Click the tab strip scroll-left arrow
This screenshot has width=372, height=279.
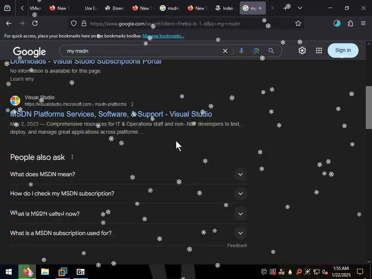(22, 8)
